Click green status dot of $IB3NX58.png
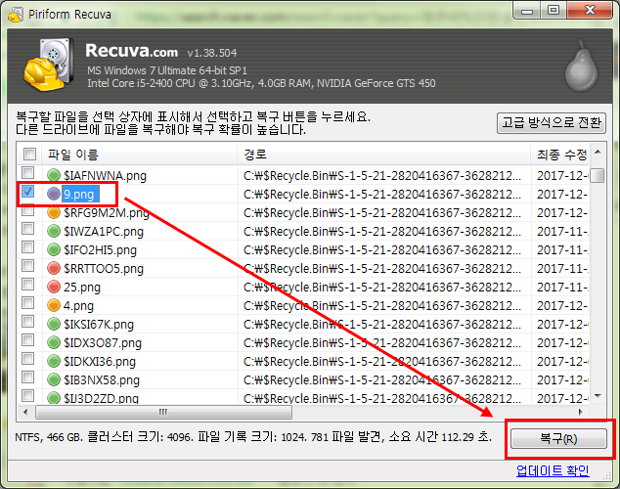This screenshot has height=489, width=620. 54,379
